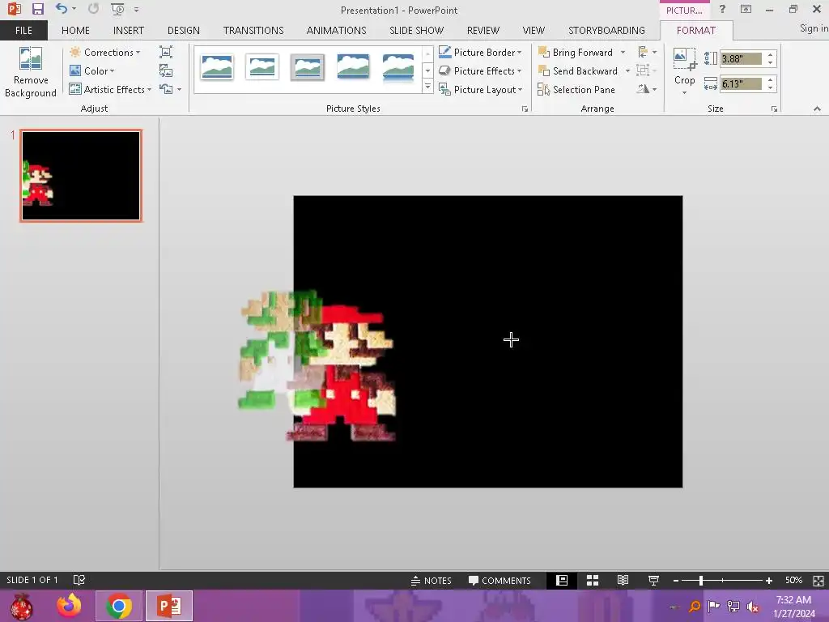Start Slide Show from status bar icon
Image resolution: width=829 pixels, height=622 pixels.
653,580
